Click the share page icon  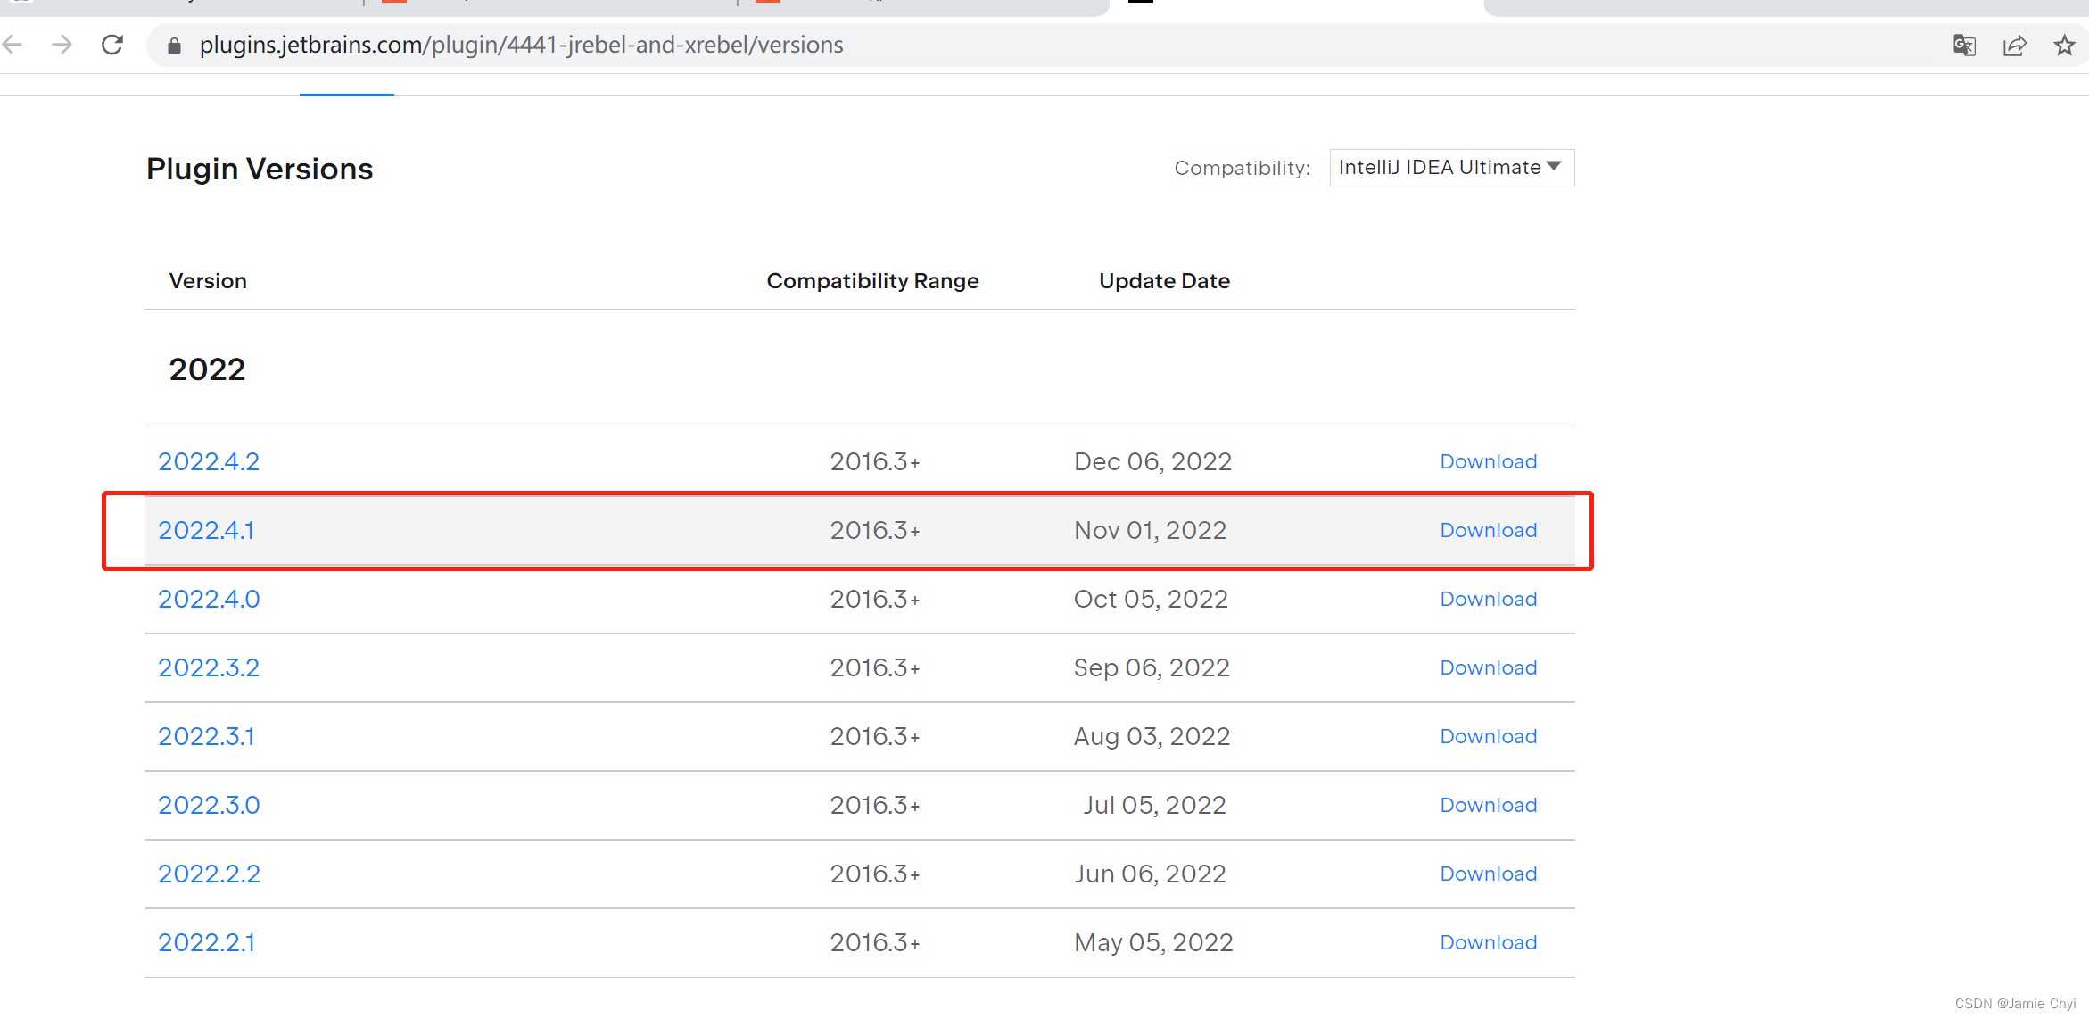tap(2014, 46)
